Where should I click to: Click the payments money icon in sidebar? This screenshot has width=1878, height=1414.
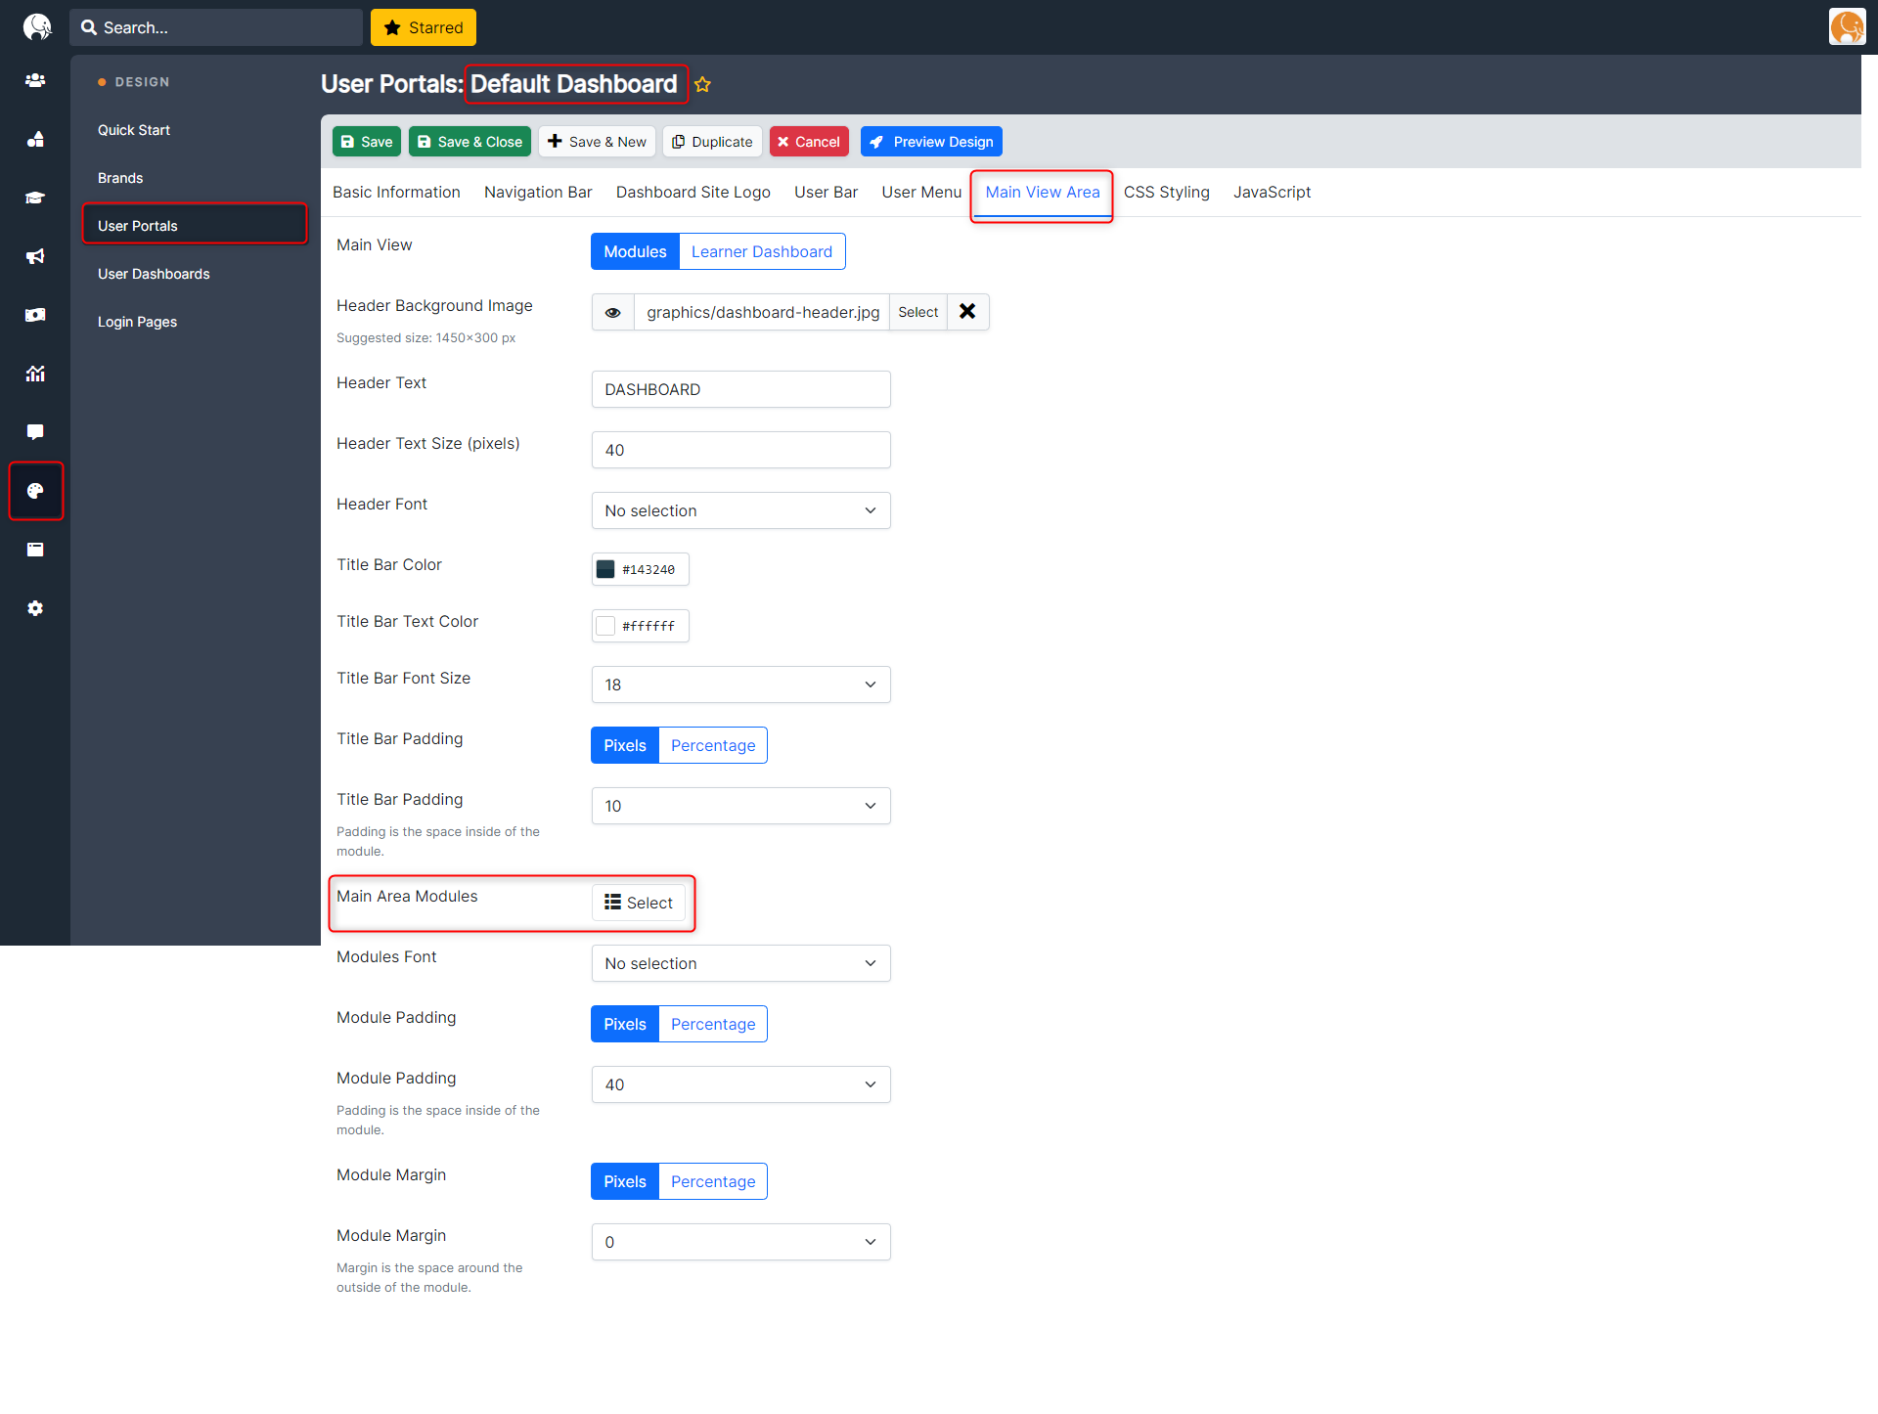coord(35,315)
